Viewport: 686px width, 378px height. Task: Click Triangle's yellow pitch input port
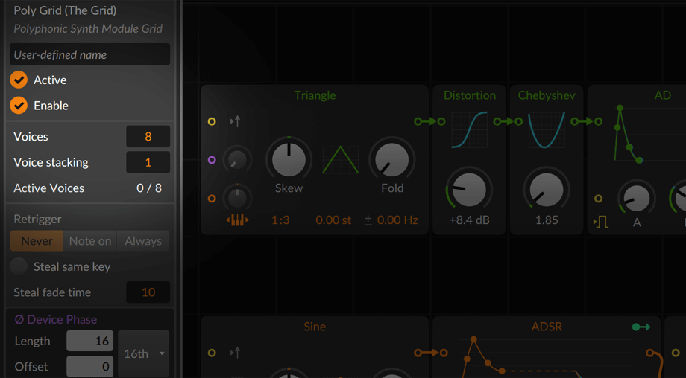tap(212, 121)
